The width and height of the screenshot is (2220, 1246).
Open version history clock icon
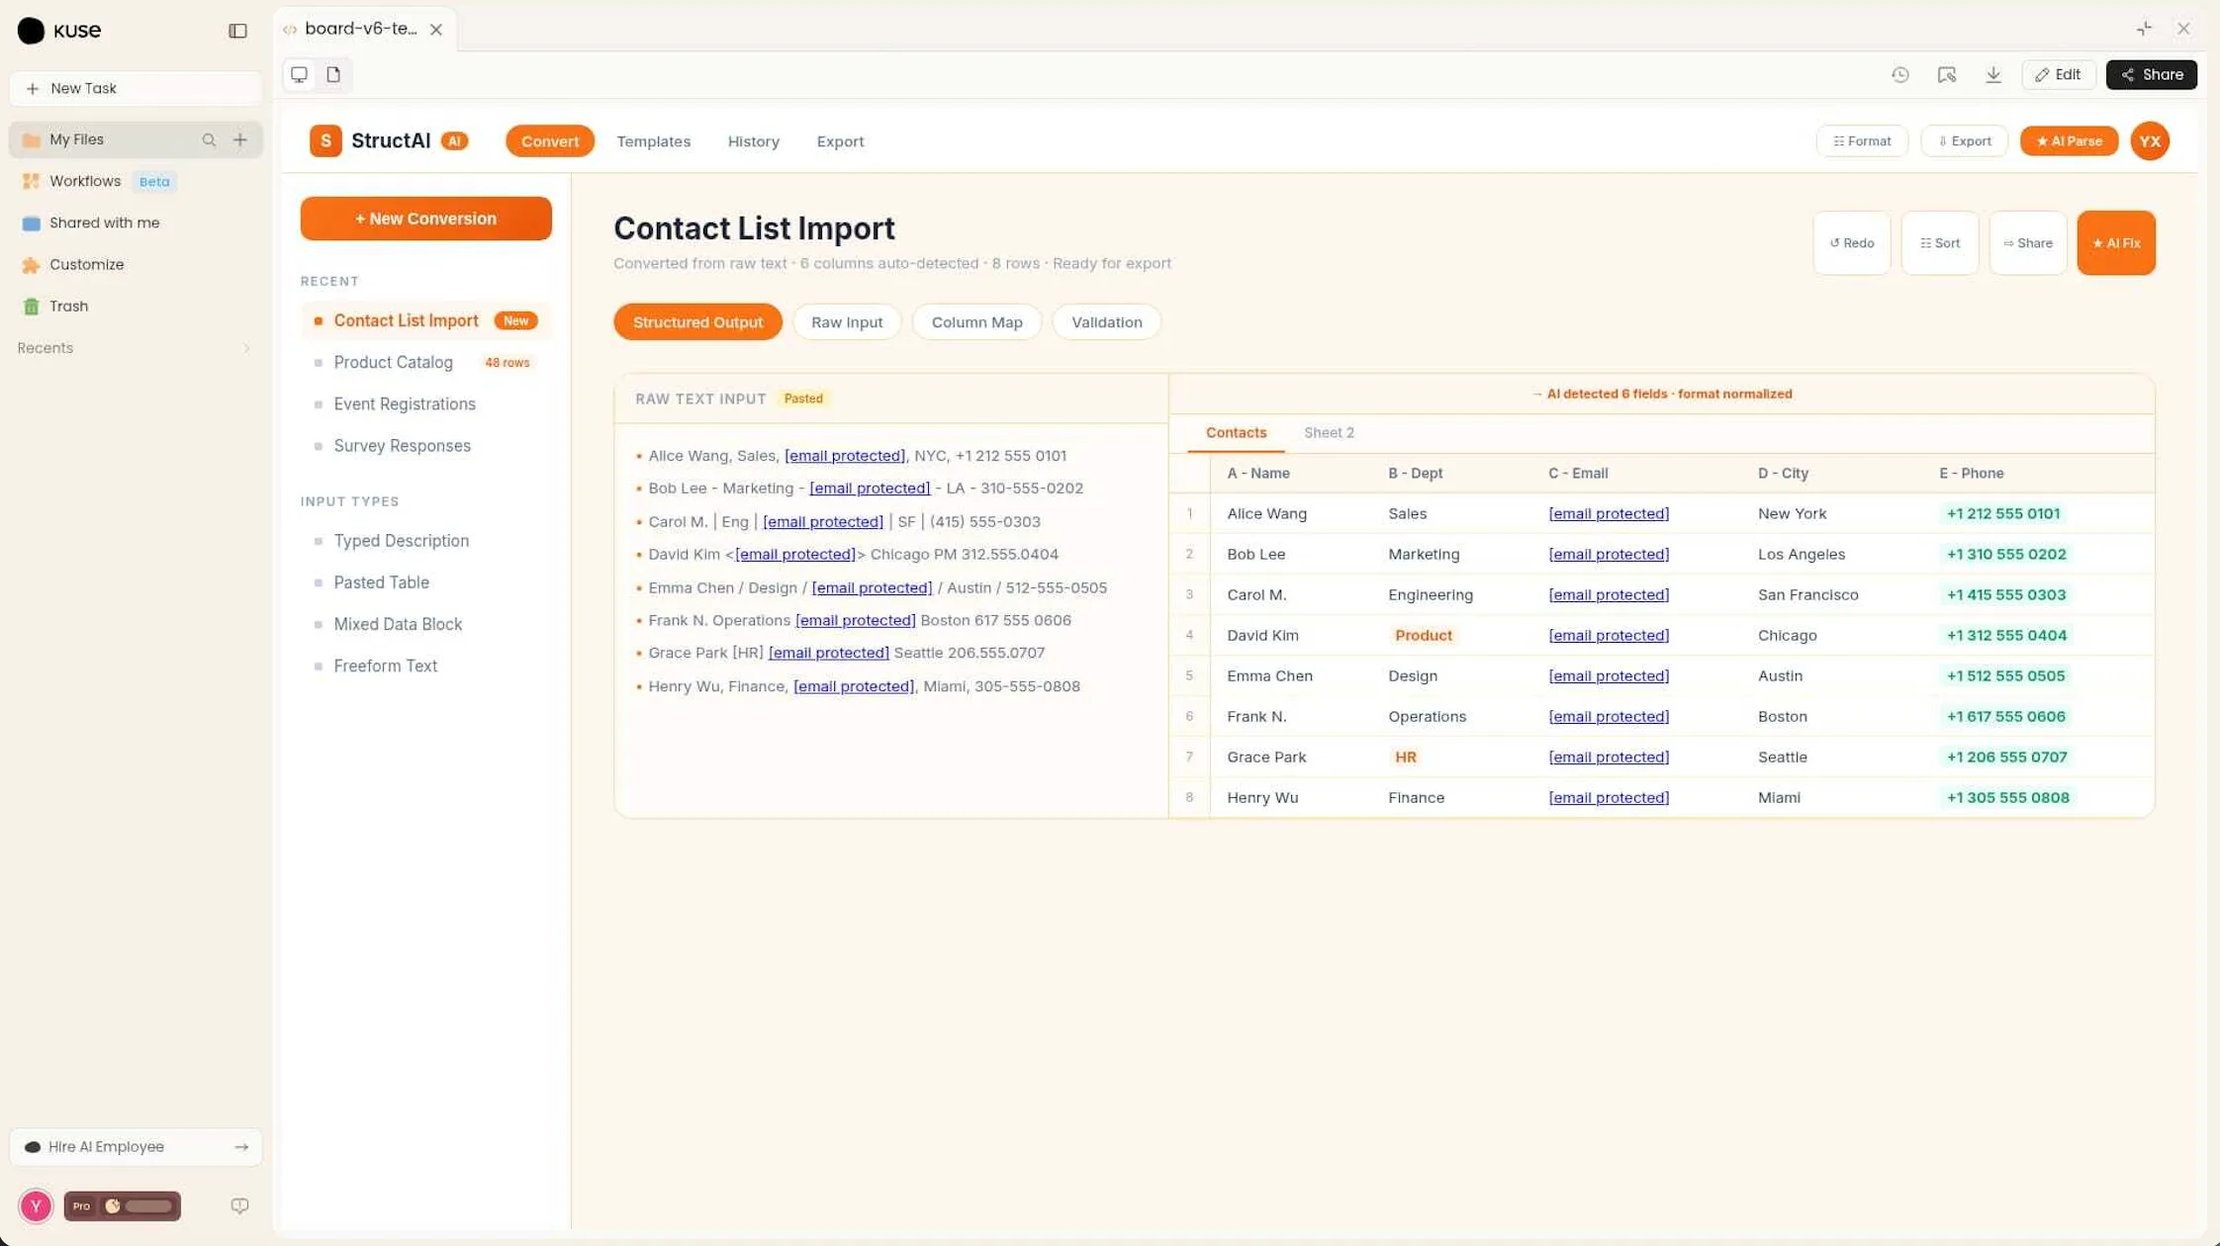[1899, 74]
